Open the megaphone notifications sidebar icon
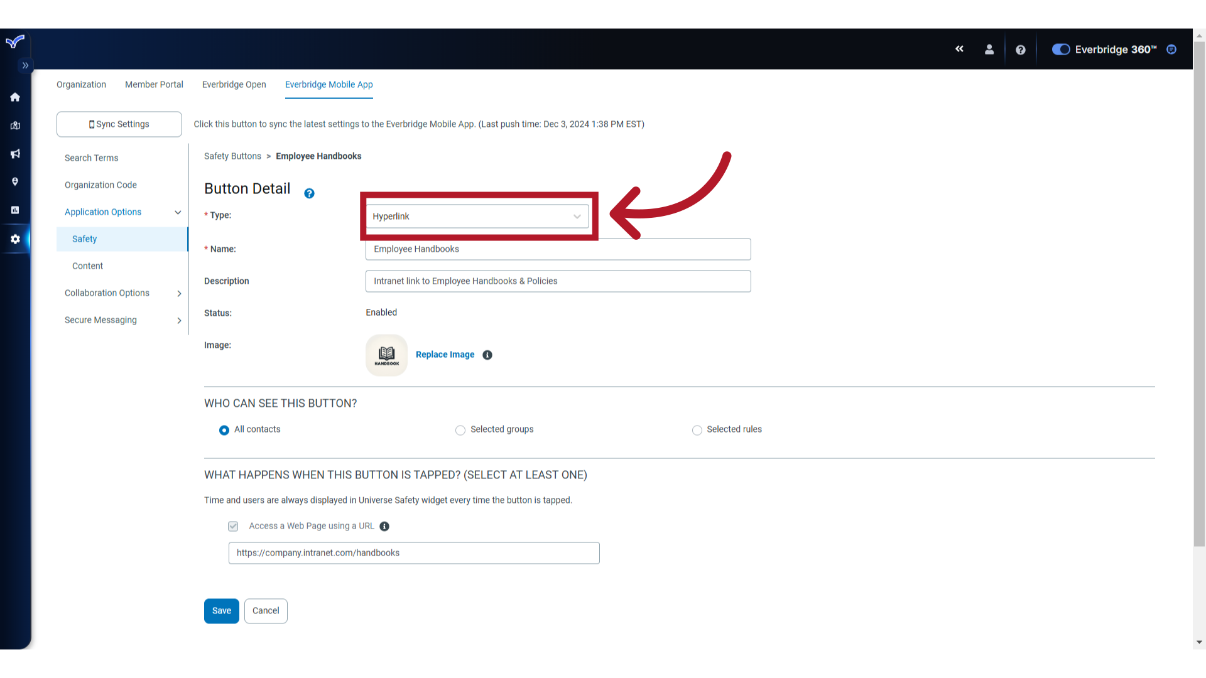Viewport: 1206px width, 678px height. coord(15,154)
